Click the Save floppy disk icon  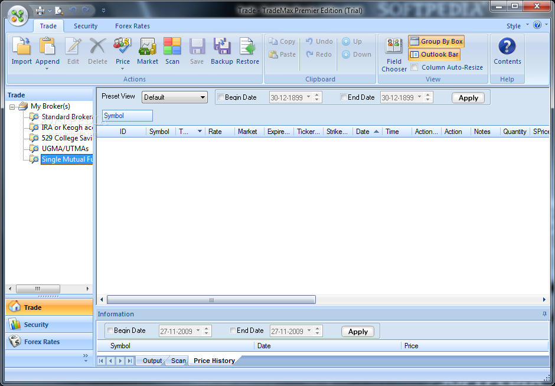click(x=197, y=46)
